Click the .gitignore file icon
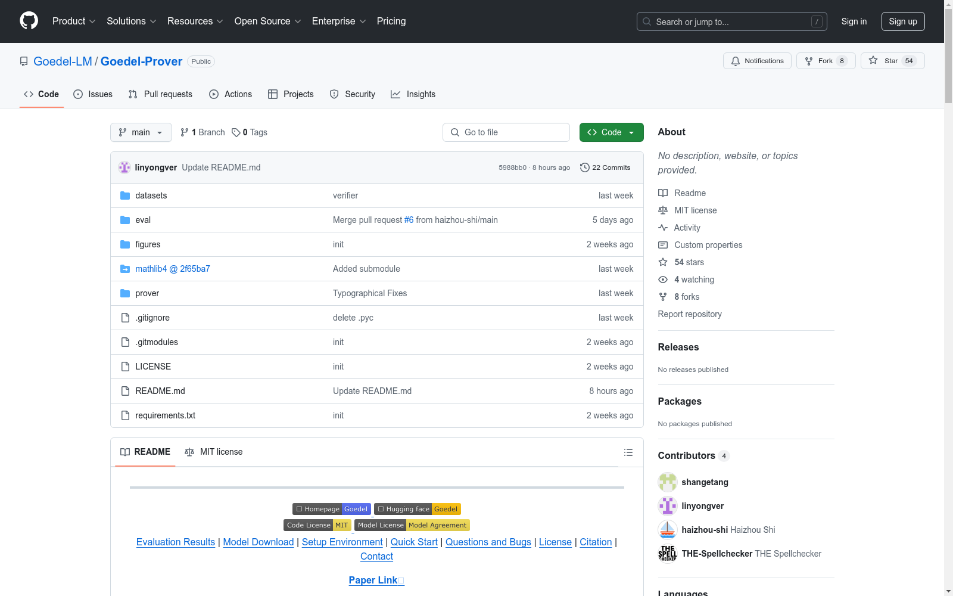The image size is (953, 596). pyautogui.click(x=125, y=318)
